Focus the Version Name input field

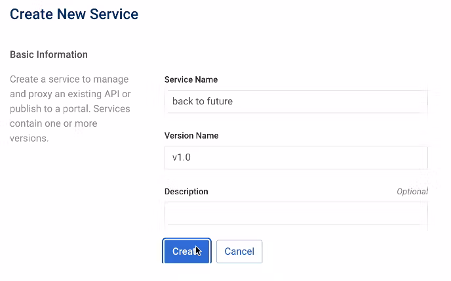[295, 158]
